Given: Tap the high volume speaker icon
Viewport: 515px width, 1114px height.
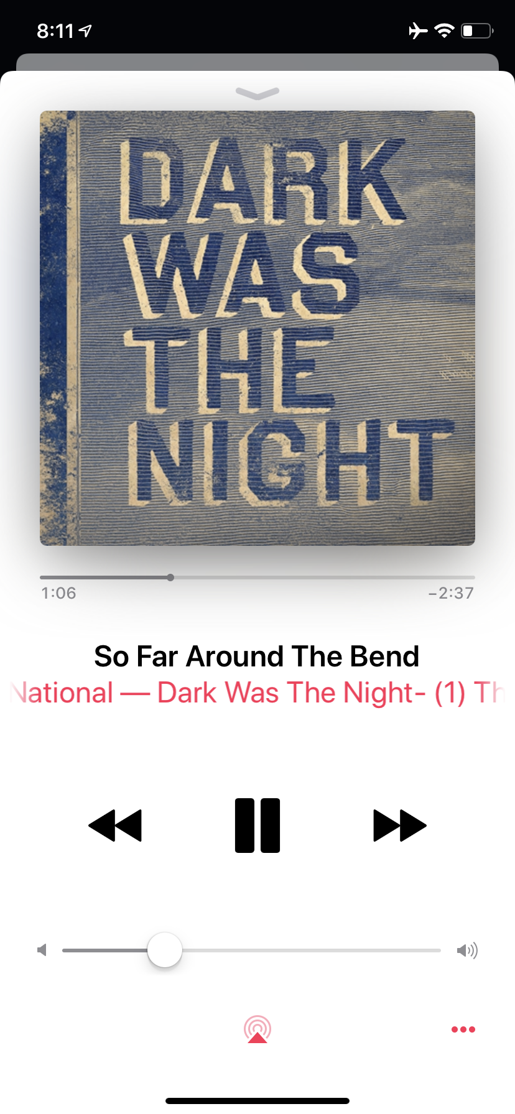Looking at the screenshot, I should click(x=467, y=950).
